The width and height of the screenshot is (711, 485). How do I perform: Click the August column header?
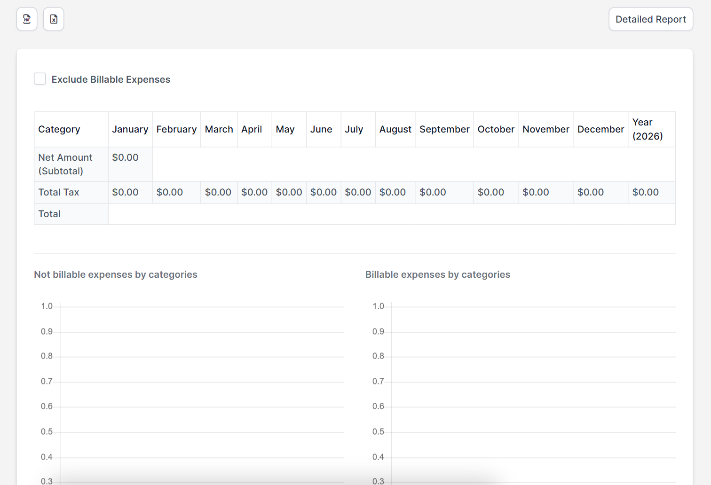pos(395,129)
